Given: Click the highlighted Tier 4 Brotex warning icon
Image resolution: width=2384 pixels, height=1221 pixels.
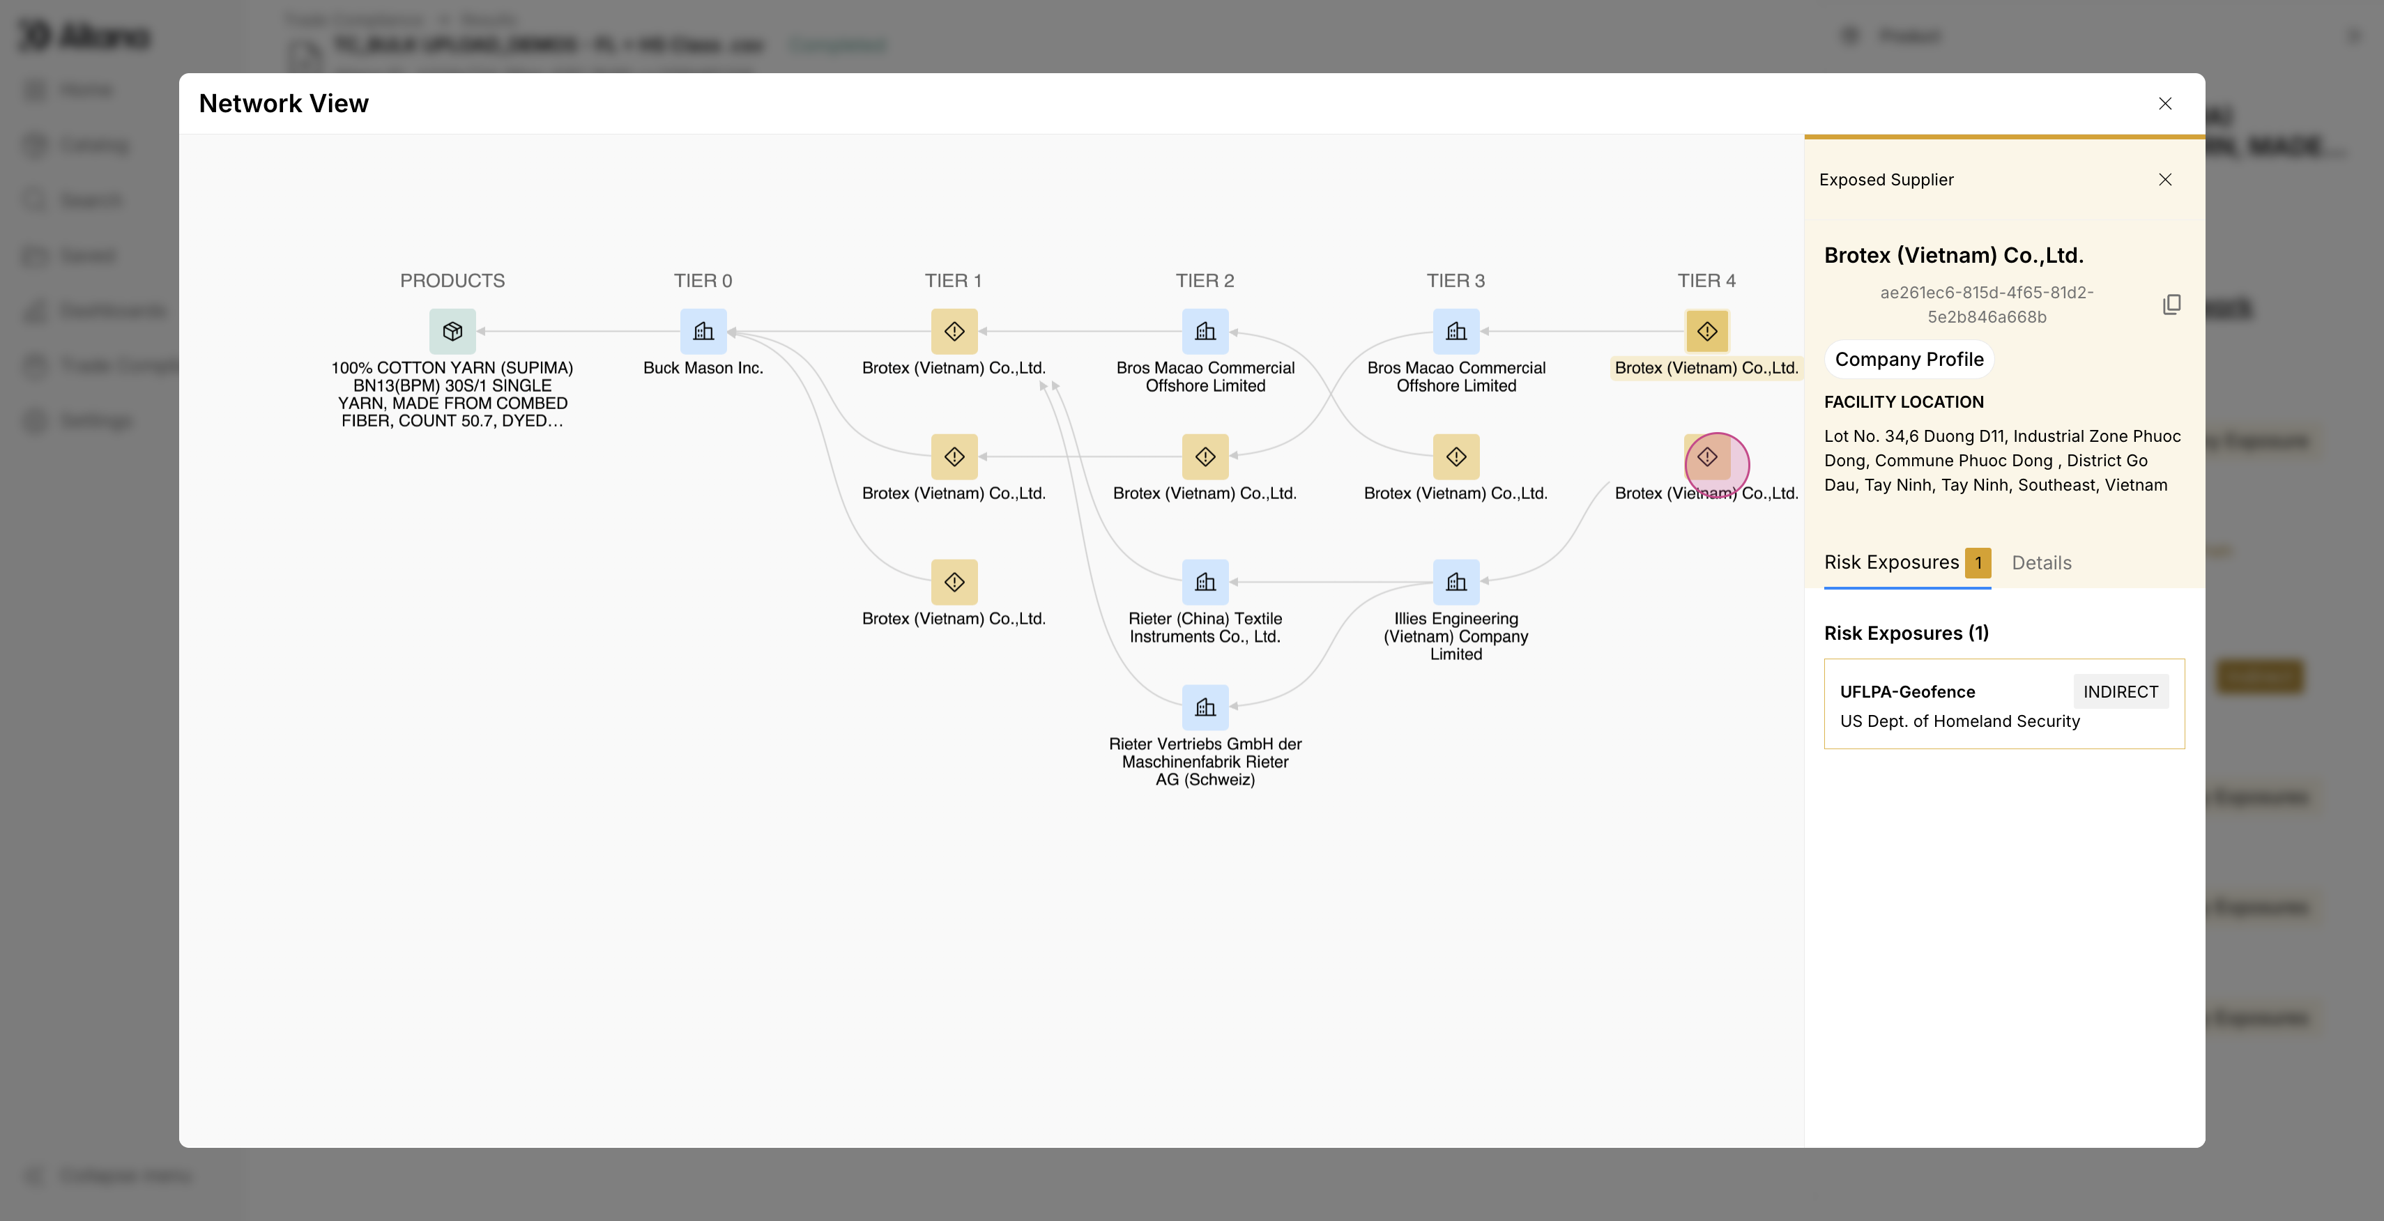Looking at the screenshot, I should (x=1706, y=331).
